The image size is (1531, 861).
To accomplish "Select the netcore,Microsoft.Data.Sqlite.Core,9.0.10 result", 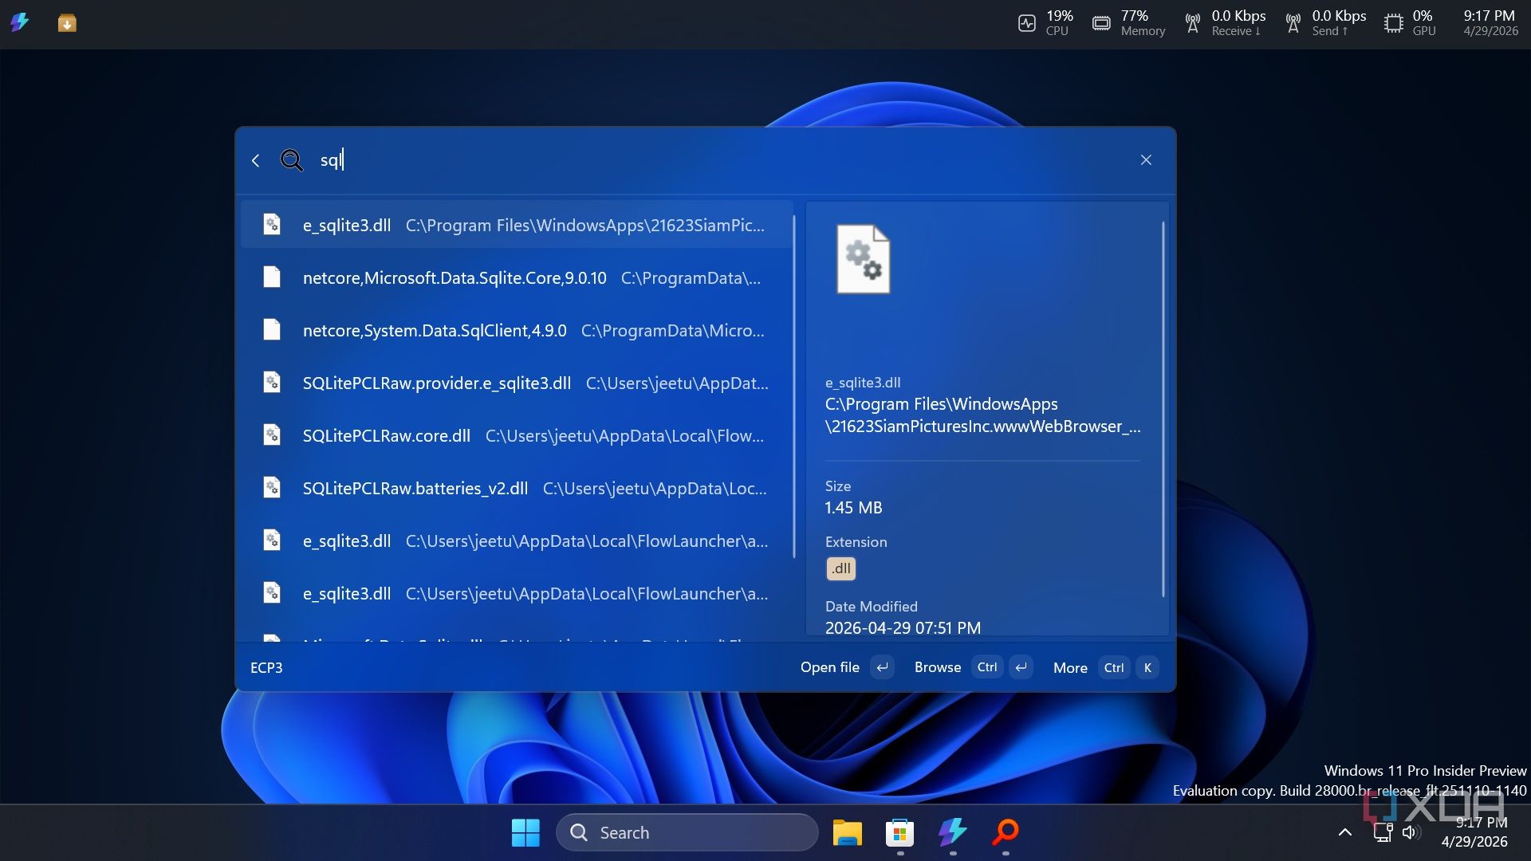I will 517,278.
